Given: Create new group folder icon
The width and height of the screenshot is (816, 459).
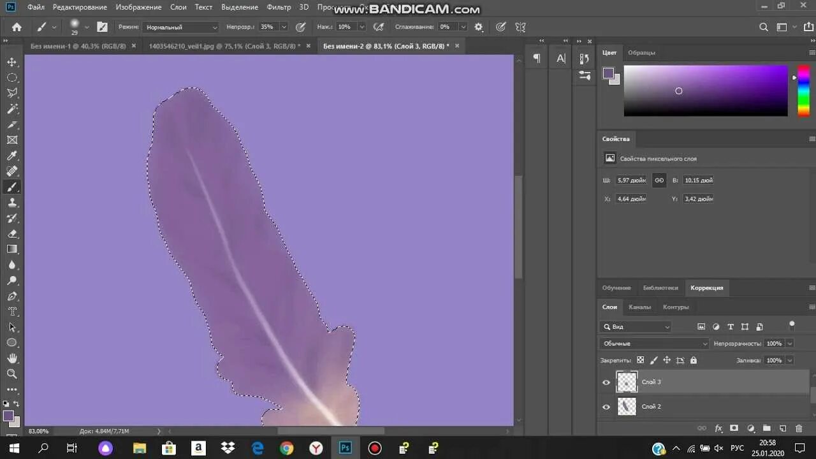Looking at the screenshot, I should pyautogui.click(x=767, y=428).
